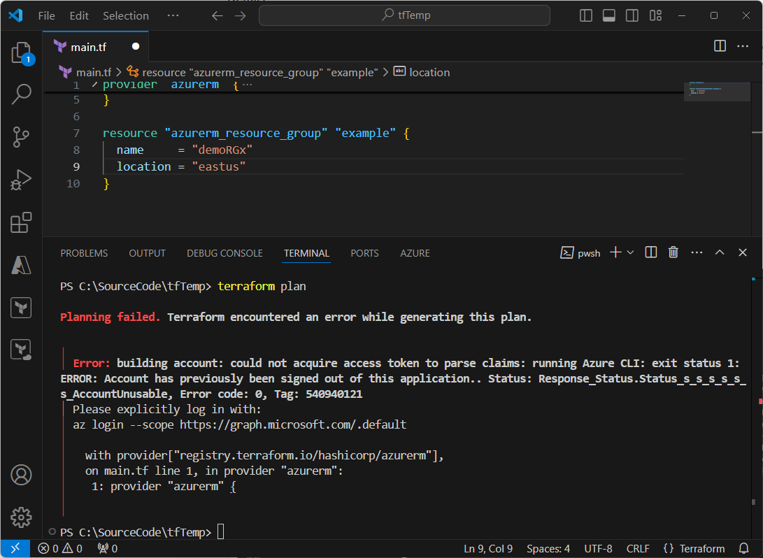The width and height of the screenshot is (763, 558).
Task: Open the File menu
Action: [x=46, y=15]
